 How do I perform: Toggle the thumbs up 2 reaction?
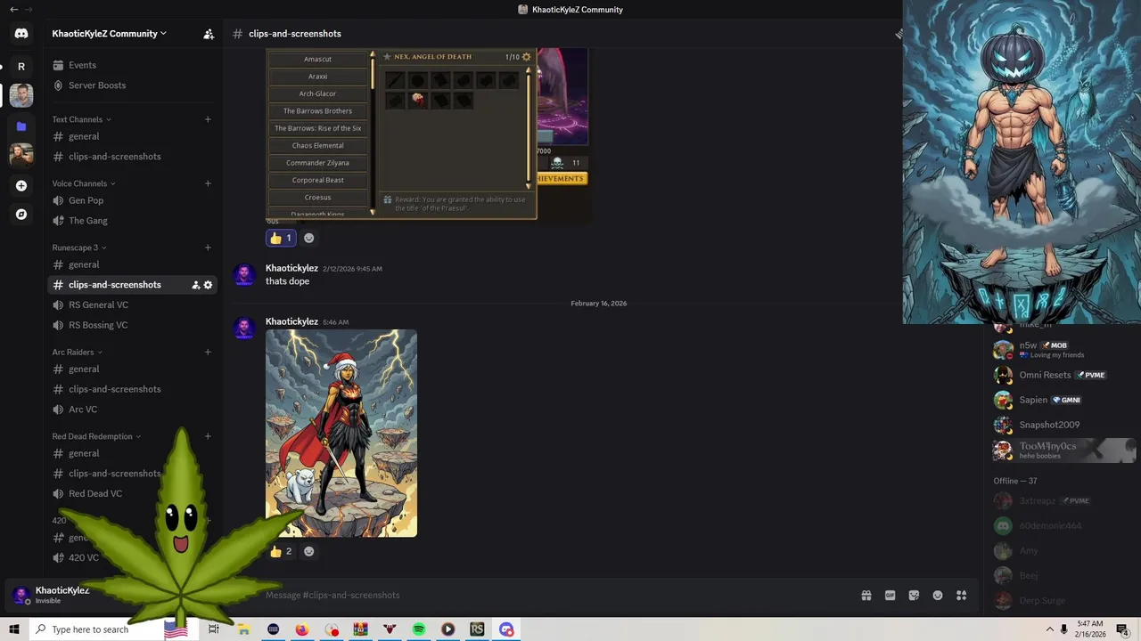[x=281, y=551]
